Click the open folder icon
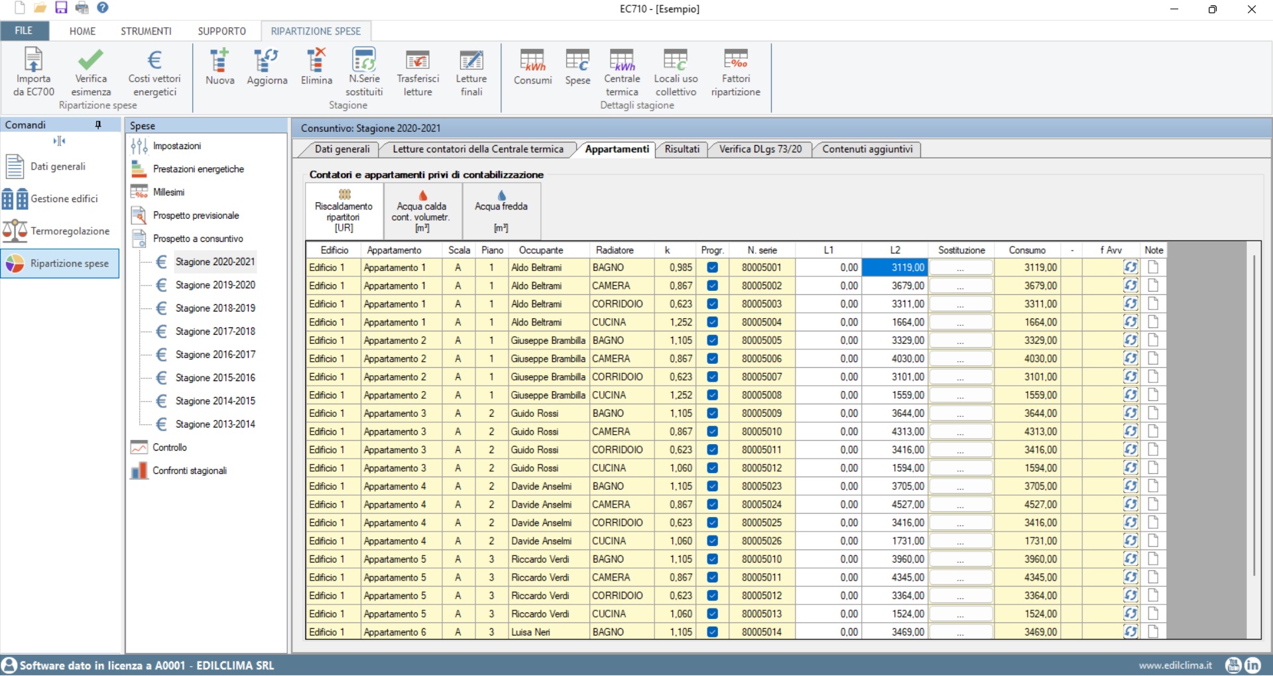 40,8
